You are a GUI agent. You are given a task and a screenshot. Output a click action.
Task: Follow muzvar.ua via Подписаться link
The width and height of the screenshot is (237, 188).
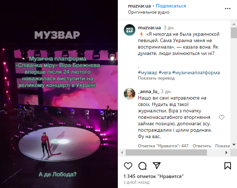coord(171,6)
